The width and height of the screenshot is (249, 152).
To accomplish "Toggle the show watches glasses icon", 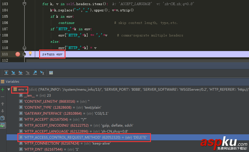I will [3, 125].
